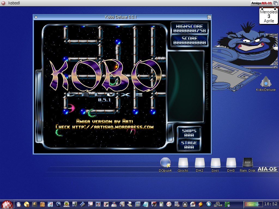Click the Kobo Deluxe 0.5.1 title bar

[x=121, y=17]
